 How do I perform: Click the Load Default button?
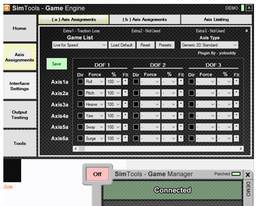(122, 45)
